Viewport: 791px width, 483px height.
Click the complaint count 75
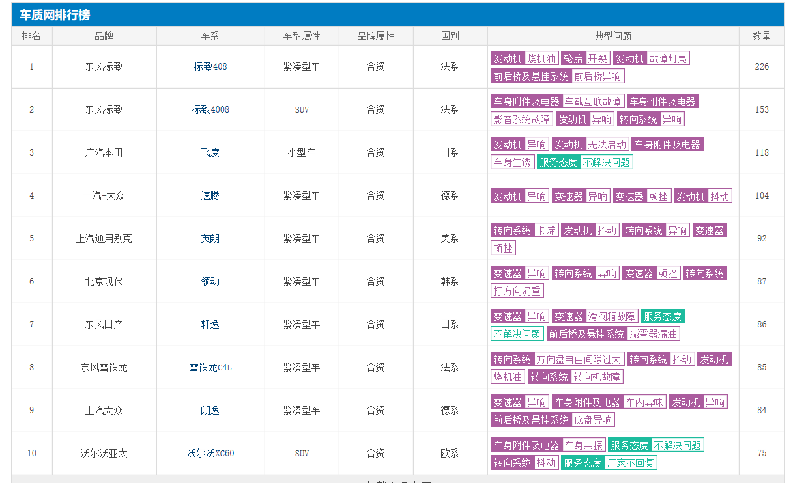pyautogui.click(x=762, y=453)
